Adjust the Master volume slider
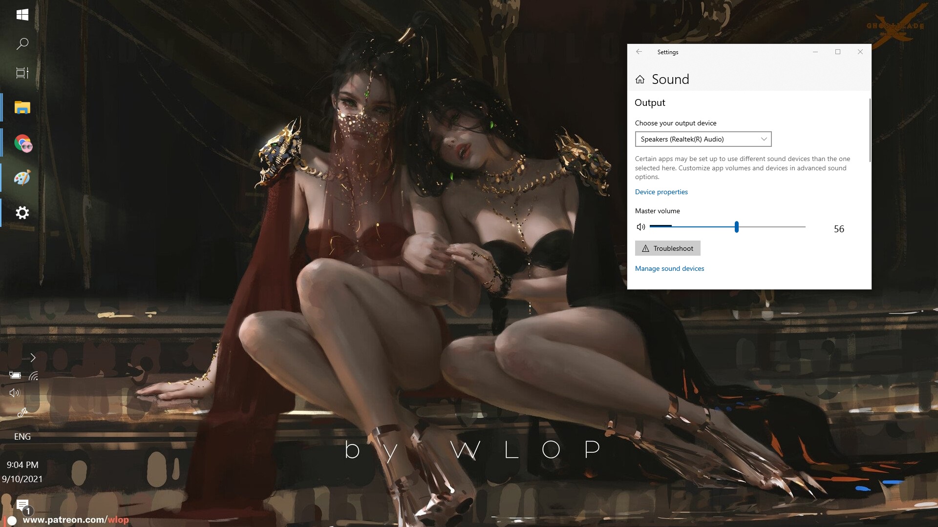938x527 pixels. coord(727,227)
